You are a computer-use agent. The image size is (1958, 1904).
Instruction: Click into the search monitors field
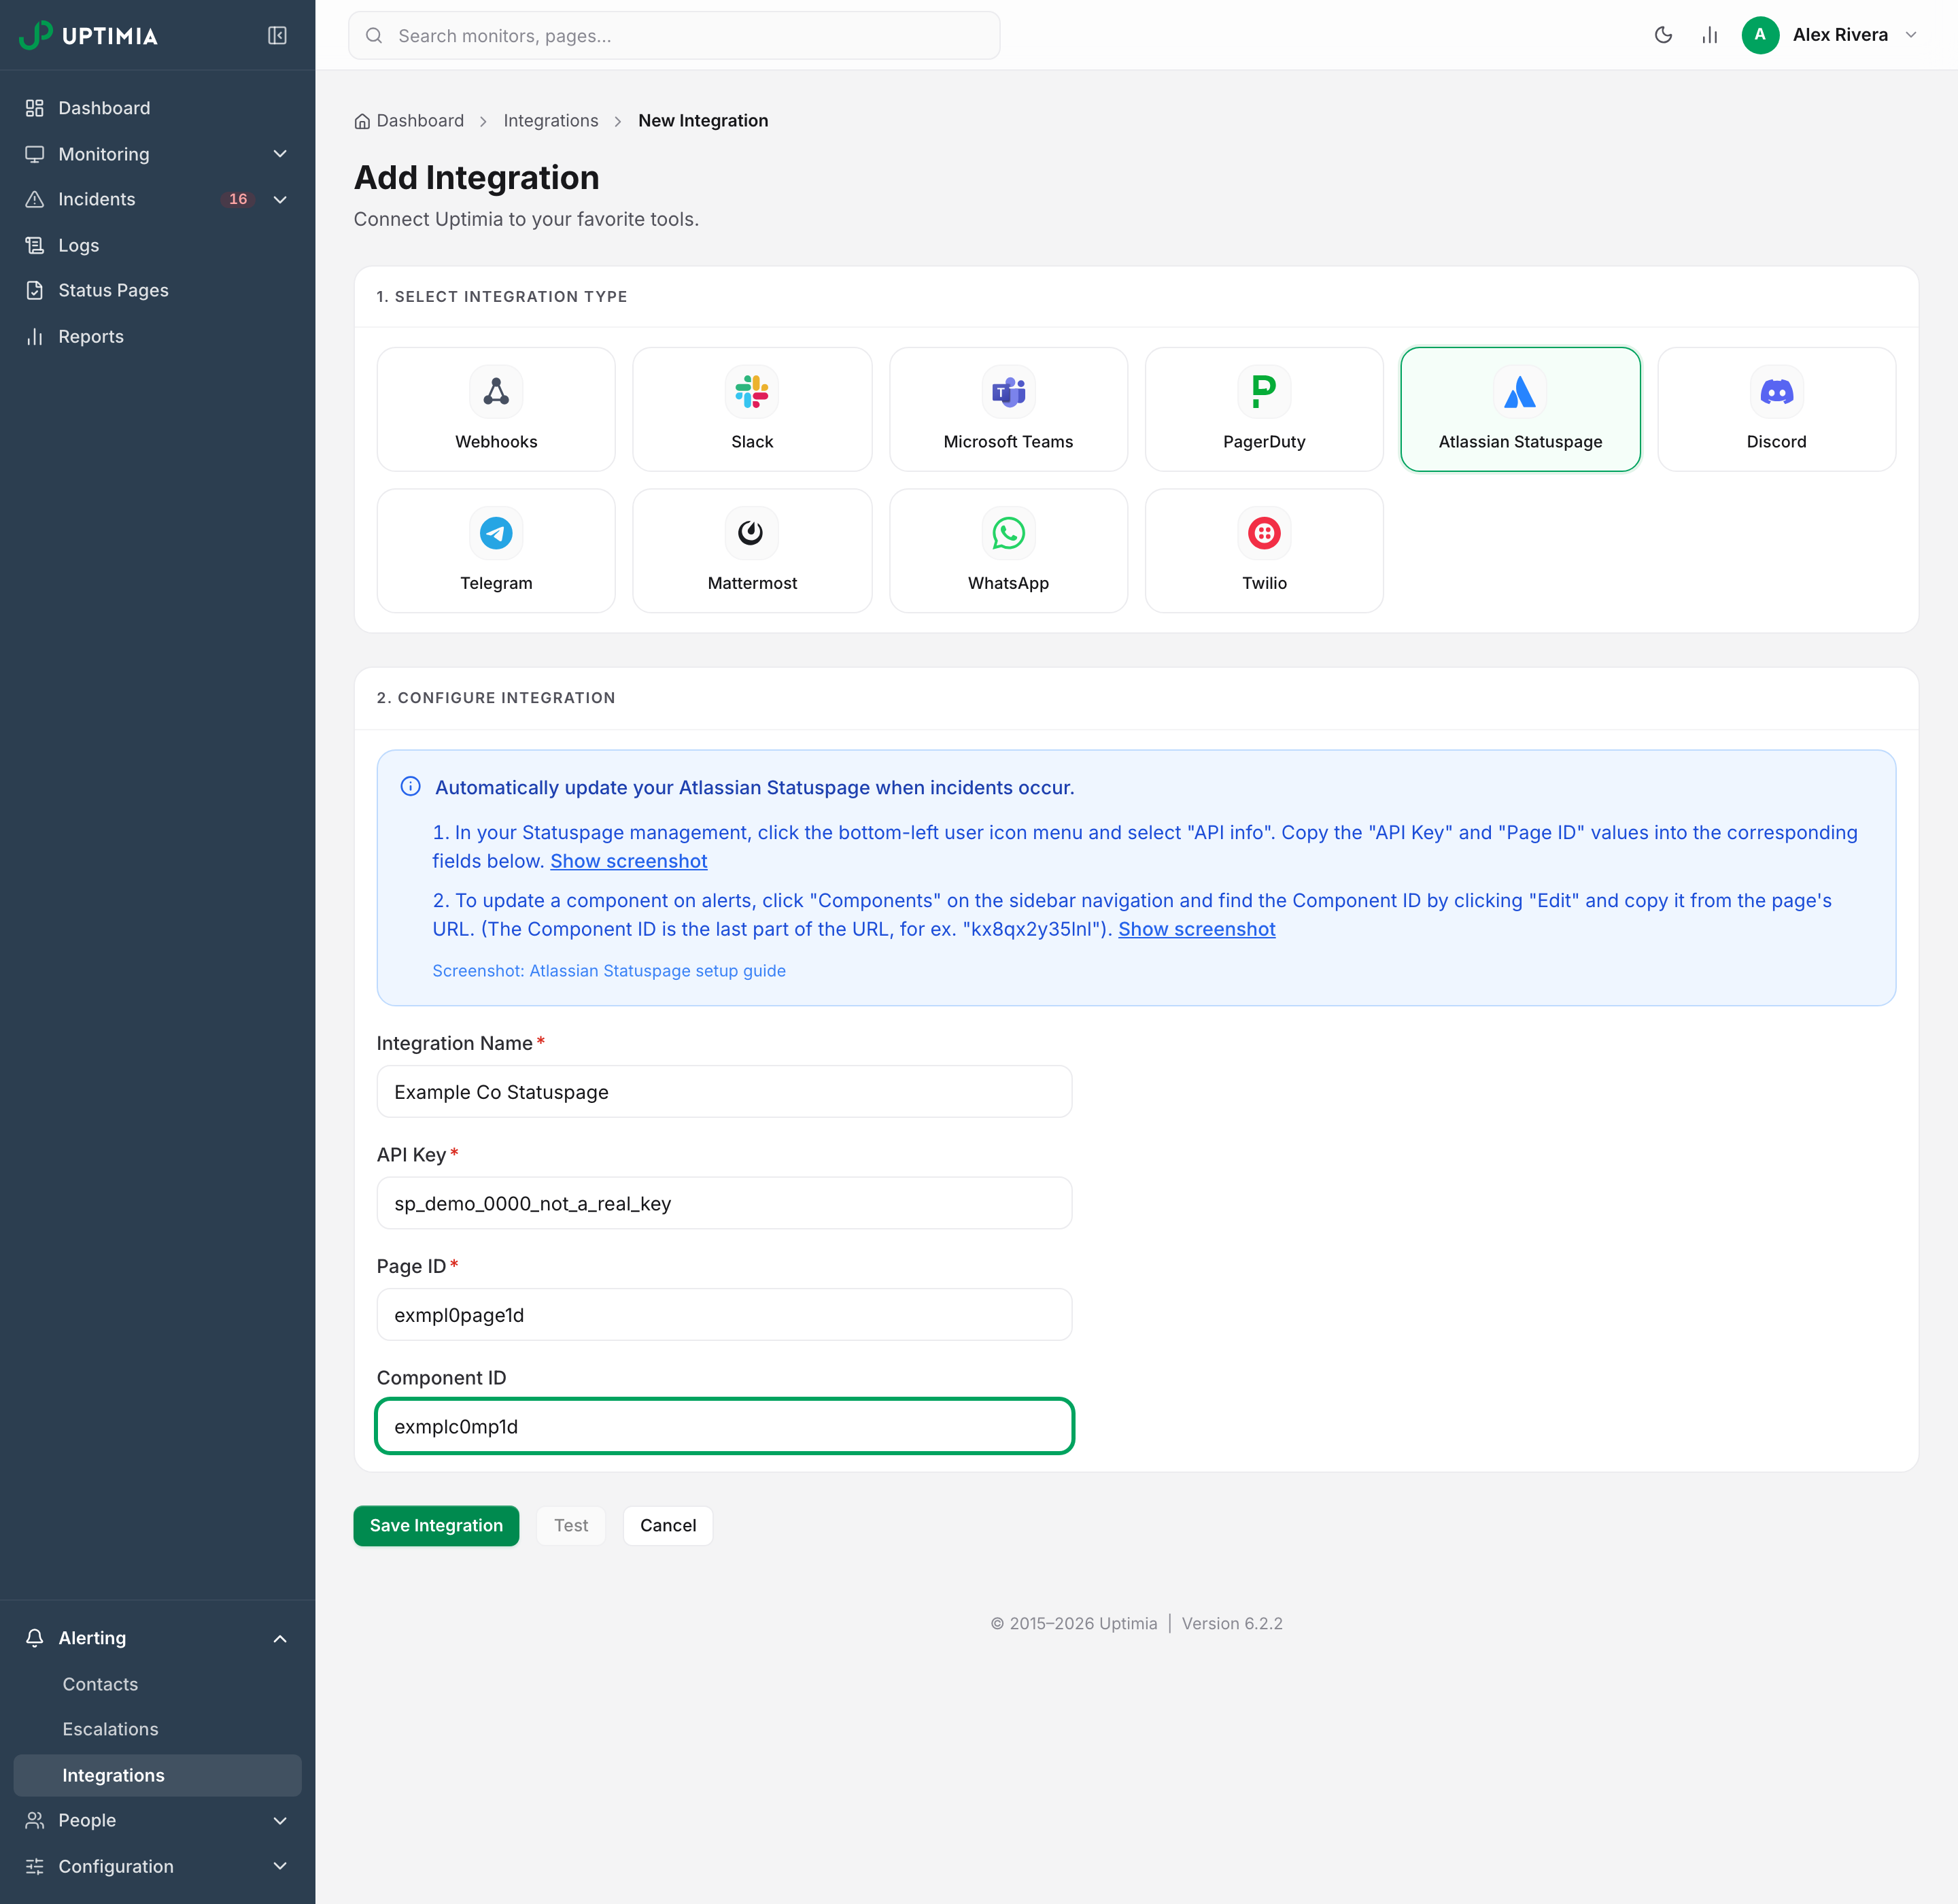[x=674, y=35]
